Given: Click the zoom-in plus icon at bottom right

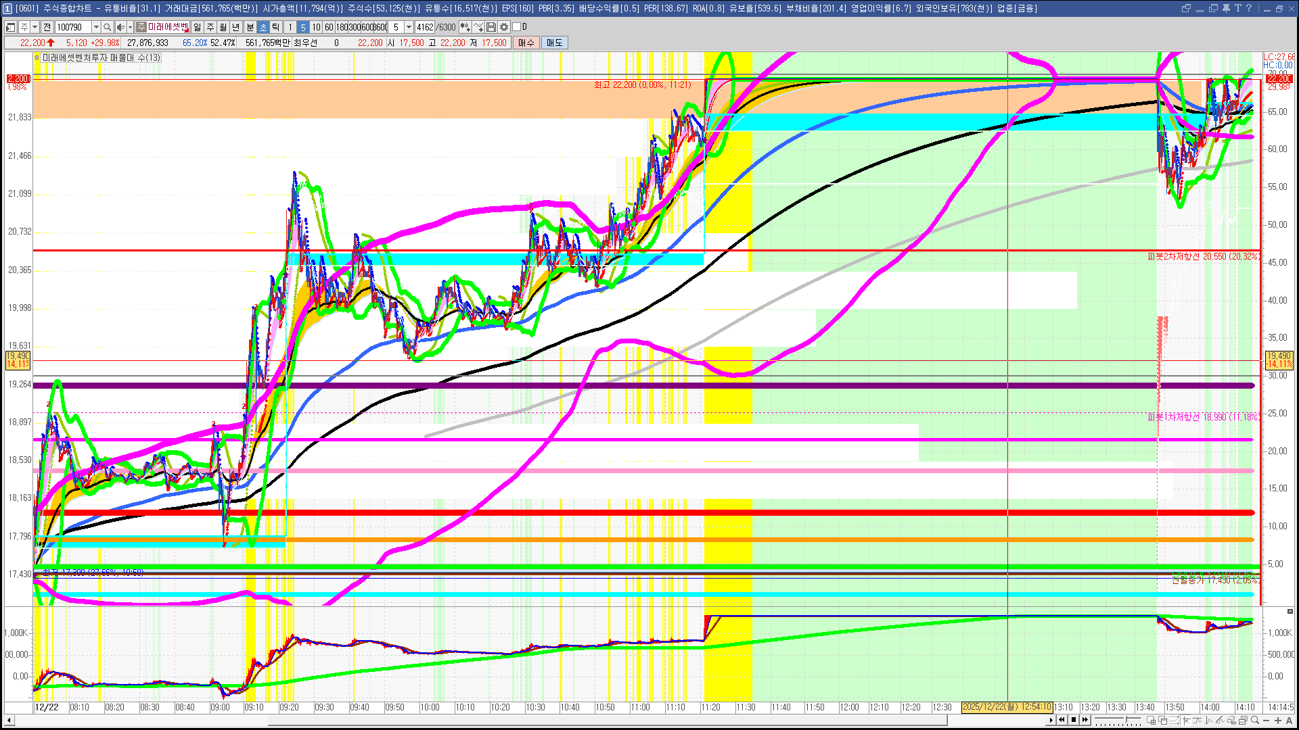Looking at the screenshot, I should [x=1278, y=721].
